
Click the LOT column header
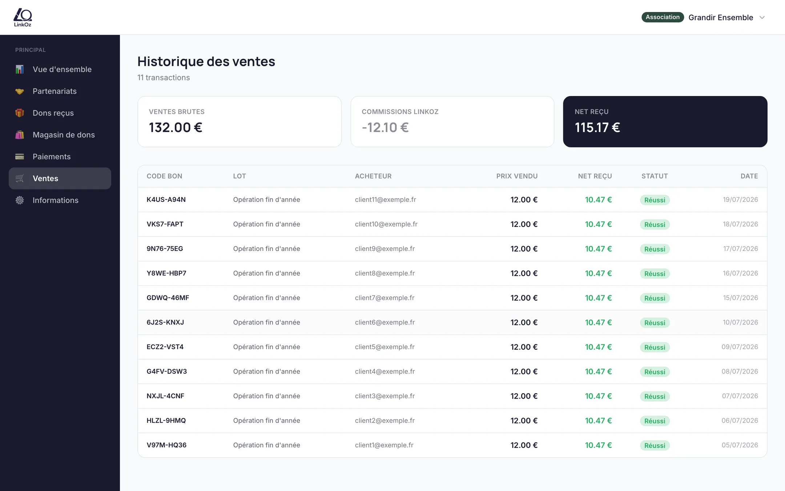tap(239, 176)
